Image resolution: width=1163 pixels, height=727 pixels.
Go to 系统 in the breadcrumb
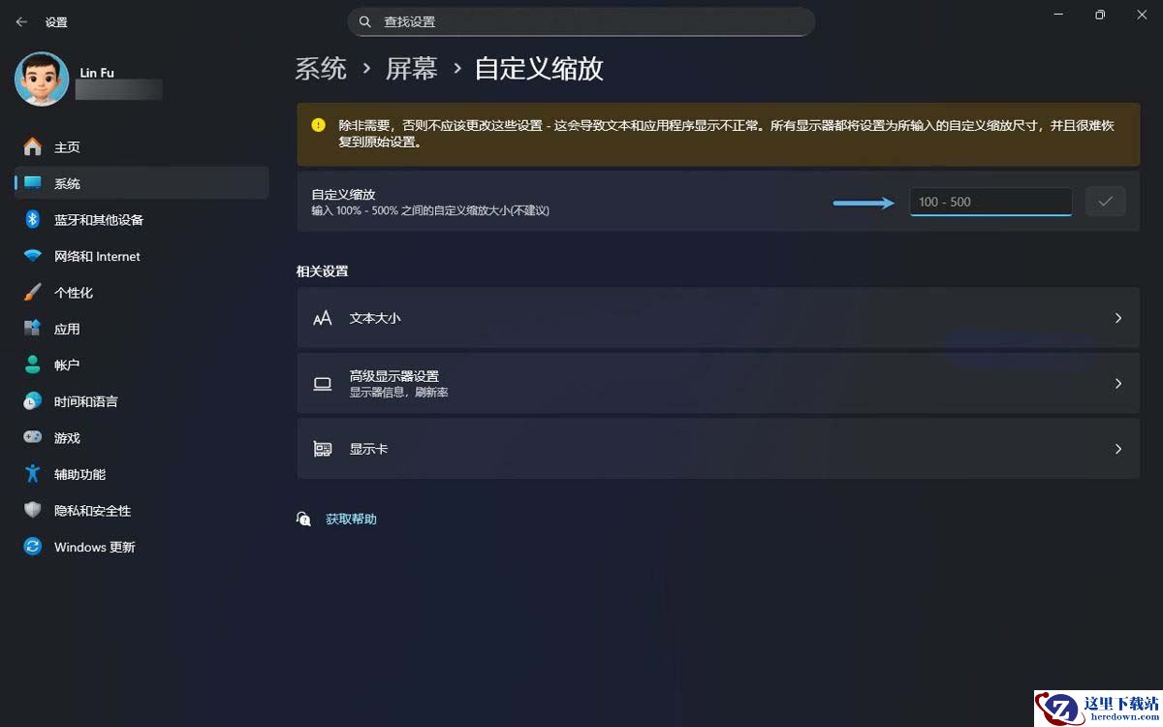pyautogui.click(x=321, y=69)
